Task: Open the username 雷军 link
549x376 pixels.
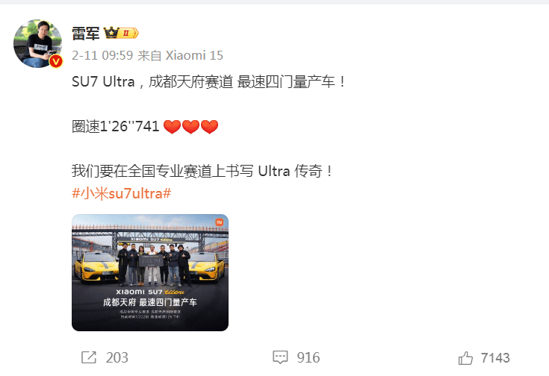Action: pyautogui.click(x=85, y=34)
